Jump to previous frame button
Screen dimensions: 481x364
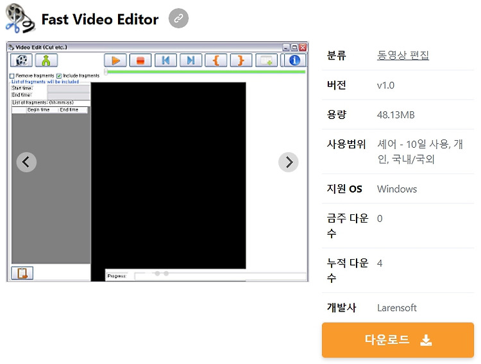point(165,60)
